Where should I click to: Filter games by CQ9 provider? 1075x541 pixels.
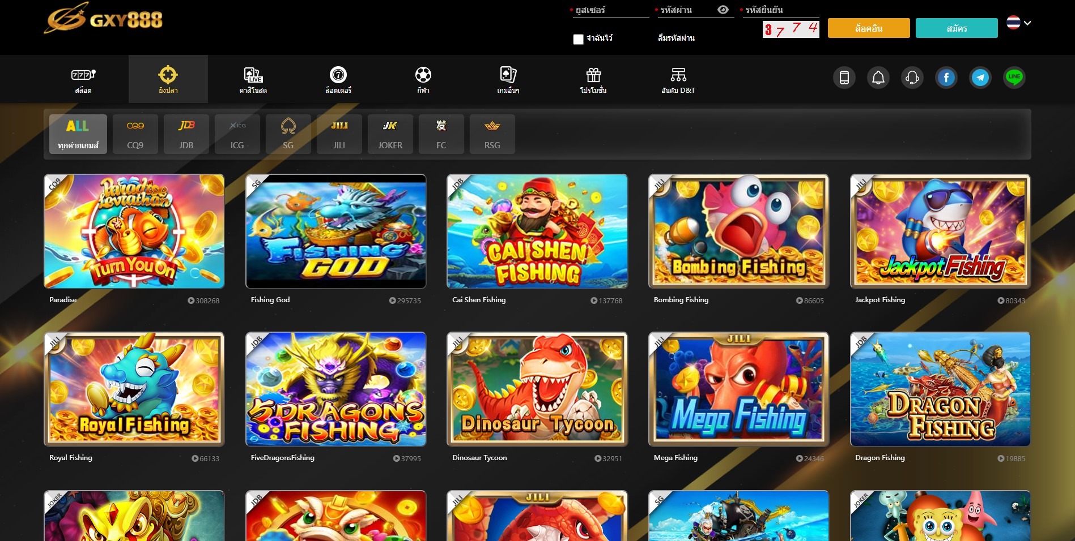tap(135, 134)
